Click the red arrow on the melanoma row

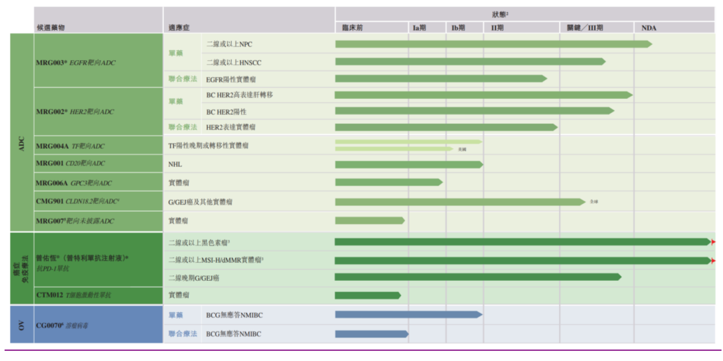[713, 242]
